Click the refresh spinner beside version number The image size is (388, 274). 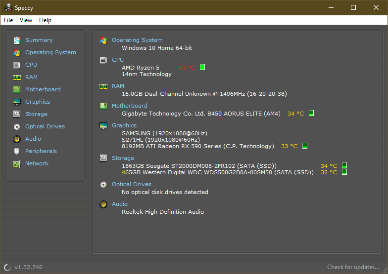pos(7,268)
